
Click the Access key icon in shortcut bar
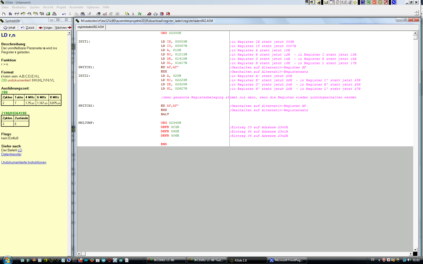click(x=386, y=2)
